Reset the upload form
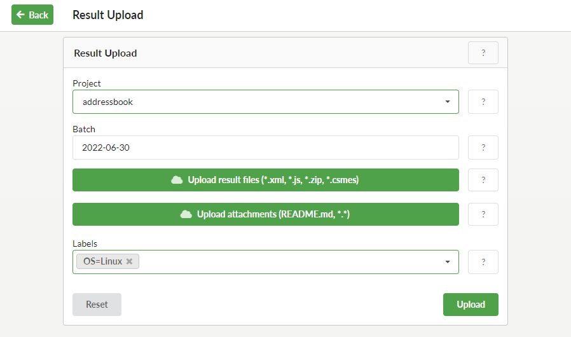 [97, 305]
